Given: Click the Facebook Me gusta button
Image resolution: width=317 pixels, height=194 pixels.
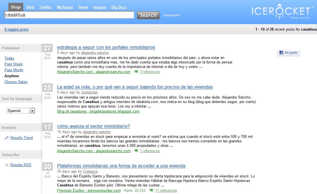Looking at the screenshot, I should tap(288, 53).
